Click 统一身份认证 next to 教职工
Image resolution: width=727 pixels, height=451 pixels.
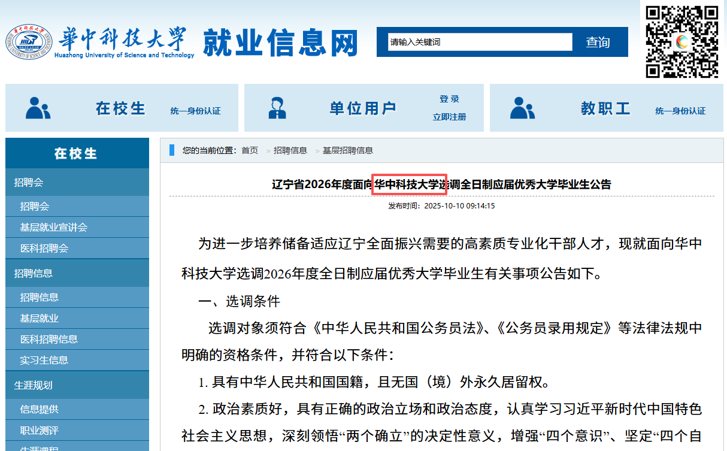tap(680, 111)
